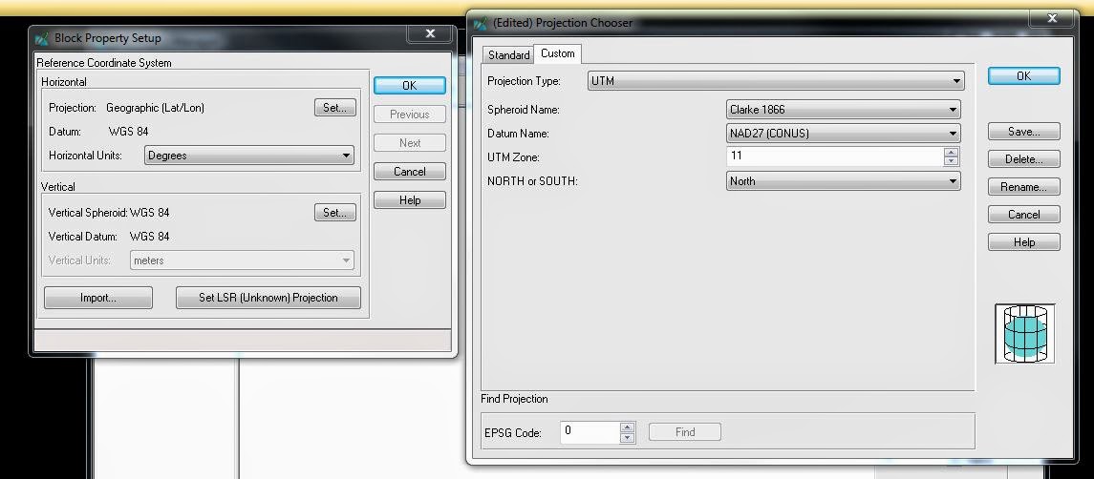Click the Reference Coordinate System heading
This screenshot has height=479, width=1094.
(x=104, y=63)
